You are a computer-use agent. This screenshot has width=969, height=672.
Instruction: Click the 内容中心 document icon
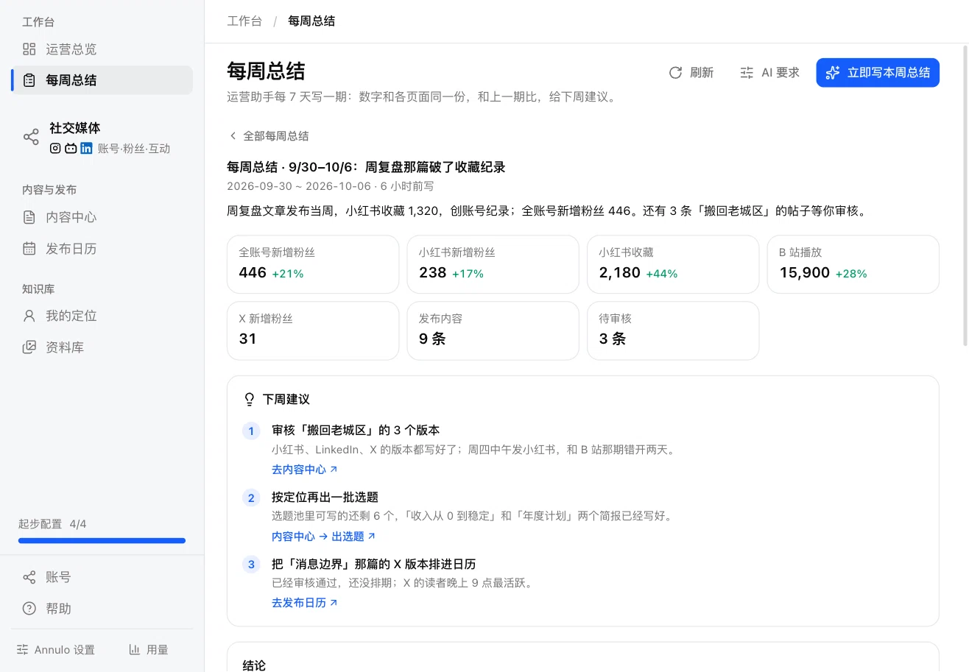29,217
